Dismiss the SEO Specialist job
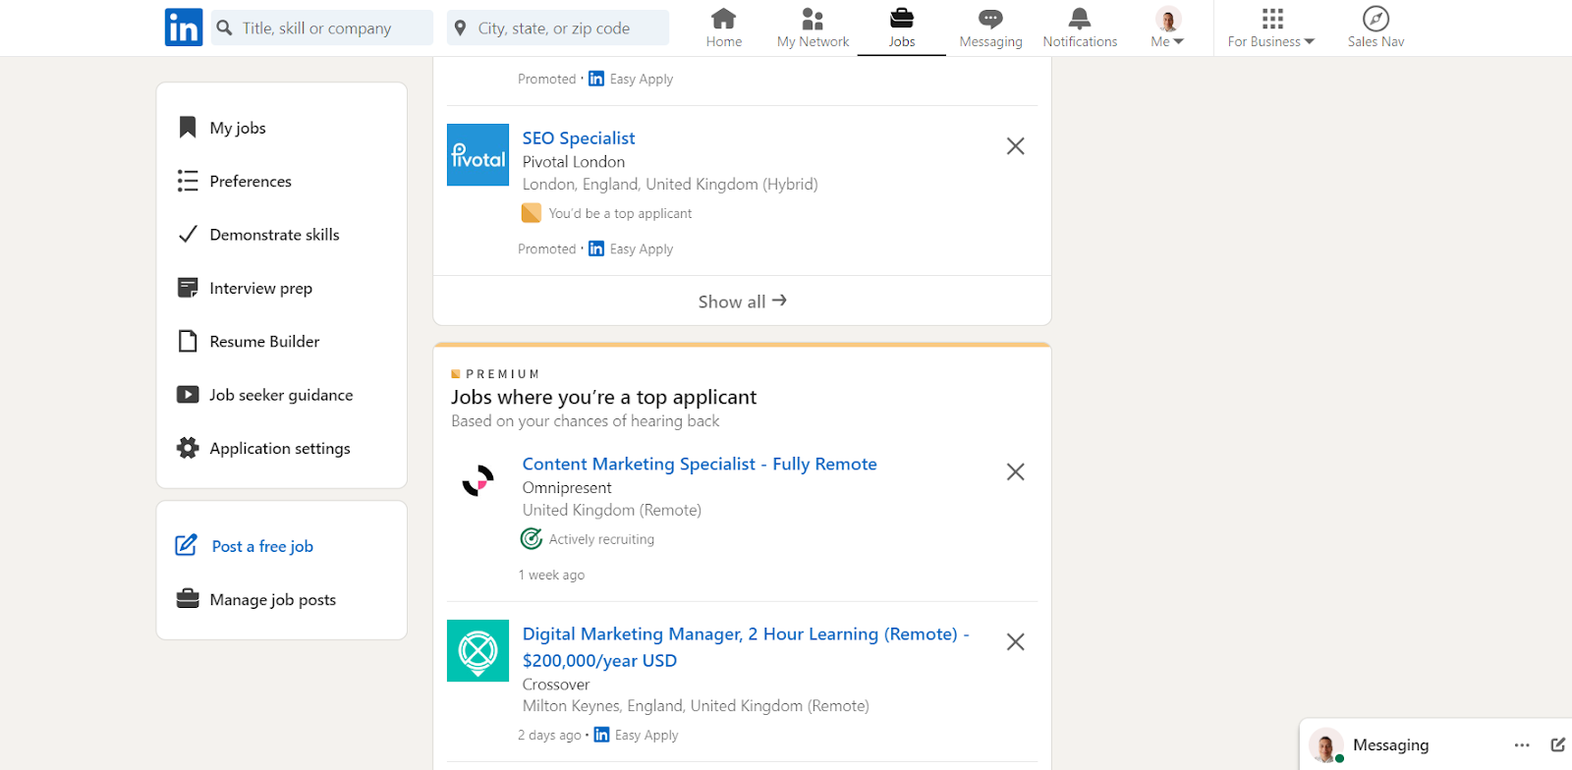The height and width of the screenshot is (770, 1572). (x=1016, y=146)
